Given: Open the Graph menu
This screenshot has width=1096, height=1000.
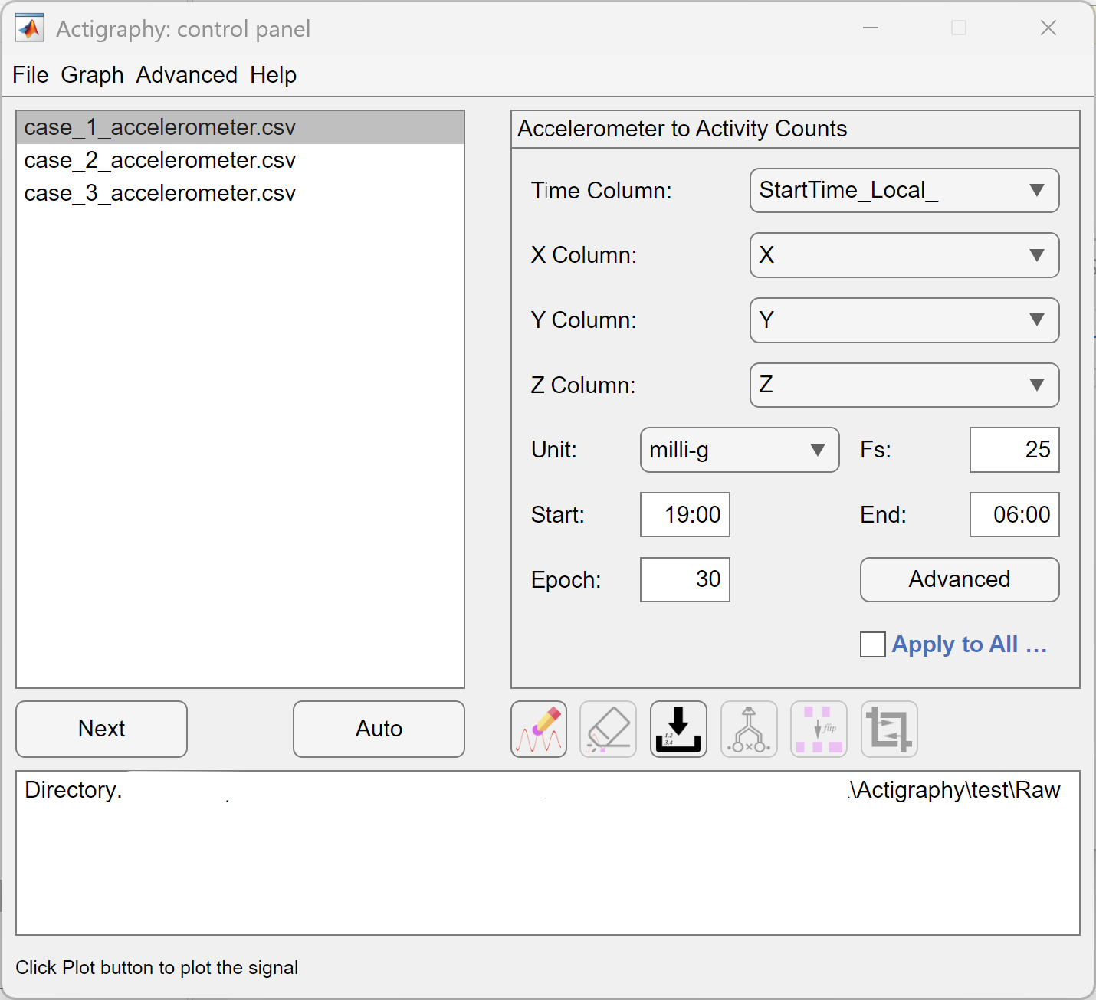Looking at the screenshot, I should [91, 74].
